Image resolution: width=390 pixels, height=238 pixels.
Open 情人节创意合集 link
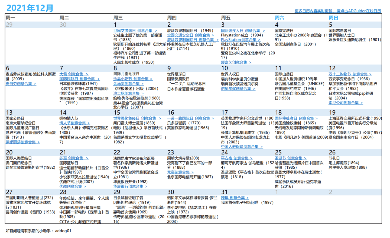pyautogui.click(x=74, y=123)
